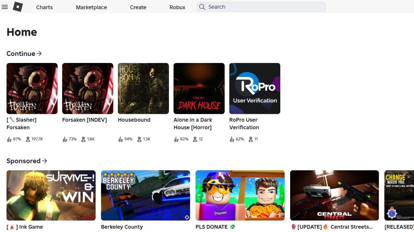The width and height of the screenshot is (414, 232).
Task: Click player icon next to 11
Action: (x=251, y=139)
